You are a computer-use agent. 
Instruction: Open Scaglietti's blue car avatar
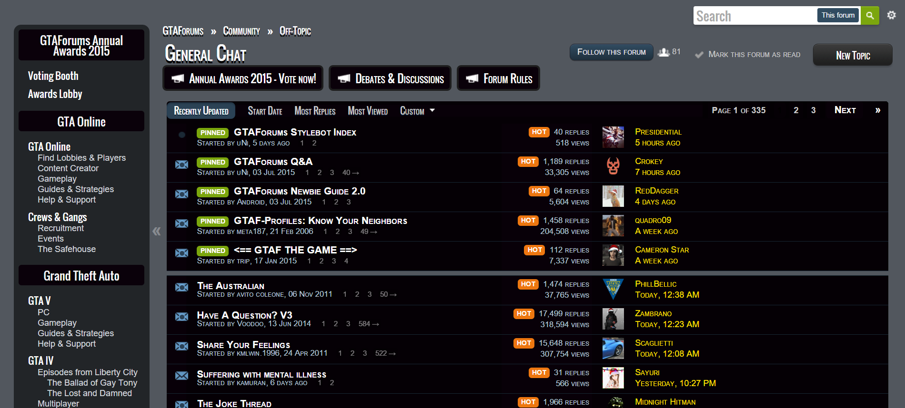point(613,348)
